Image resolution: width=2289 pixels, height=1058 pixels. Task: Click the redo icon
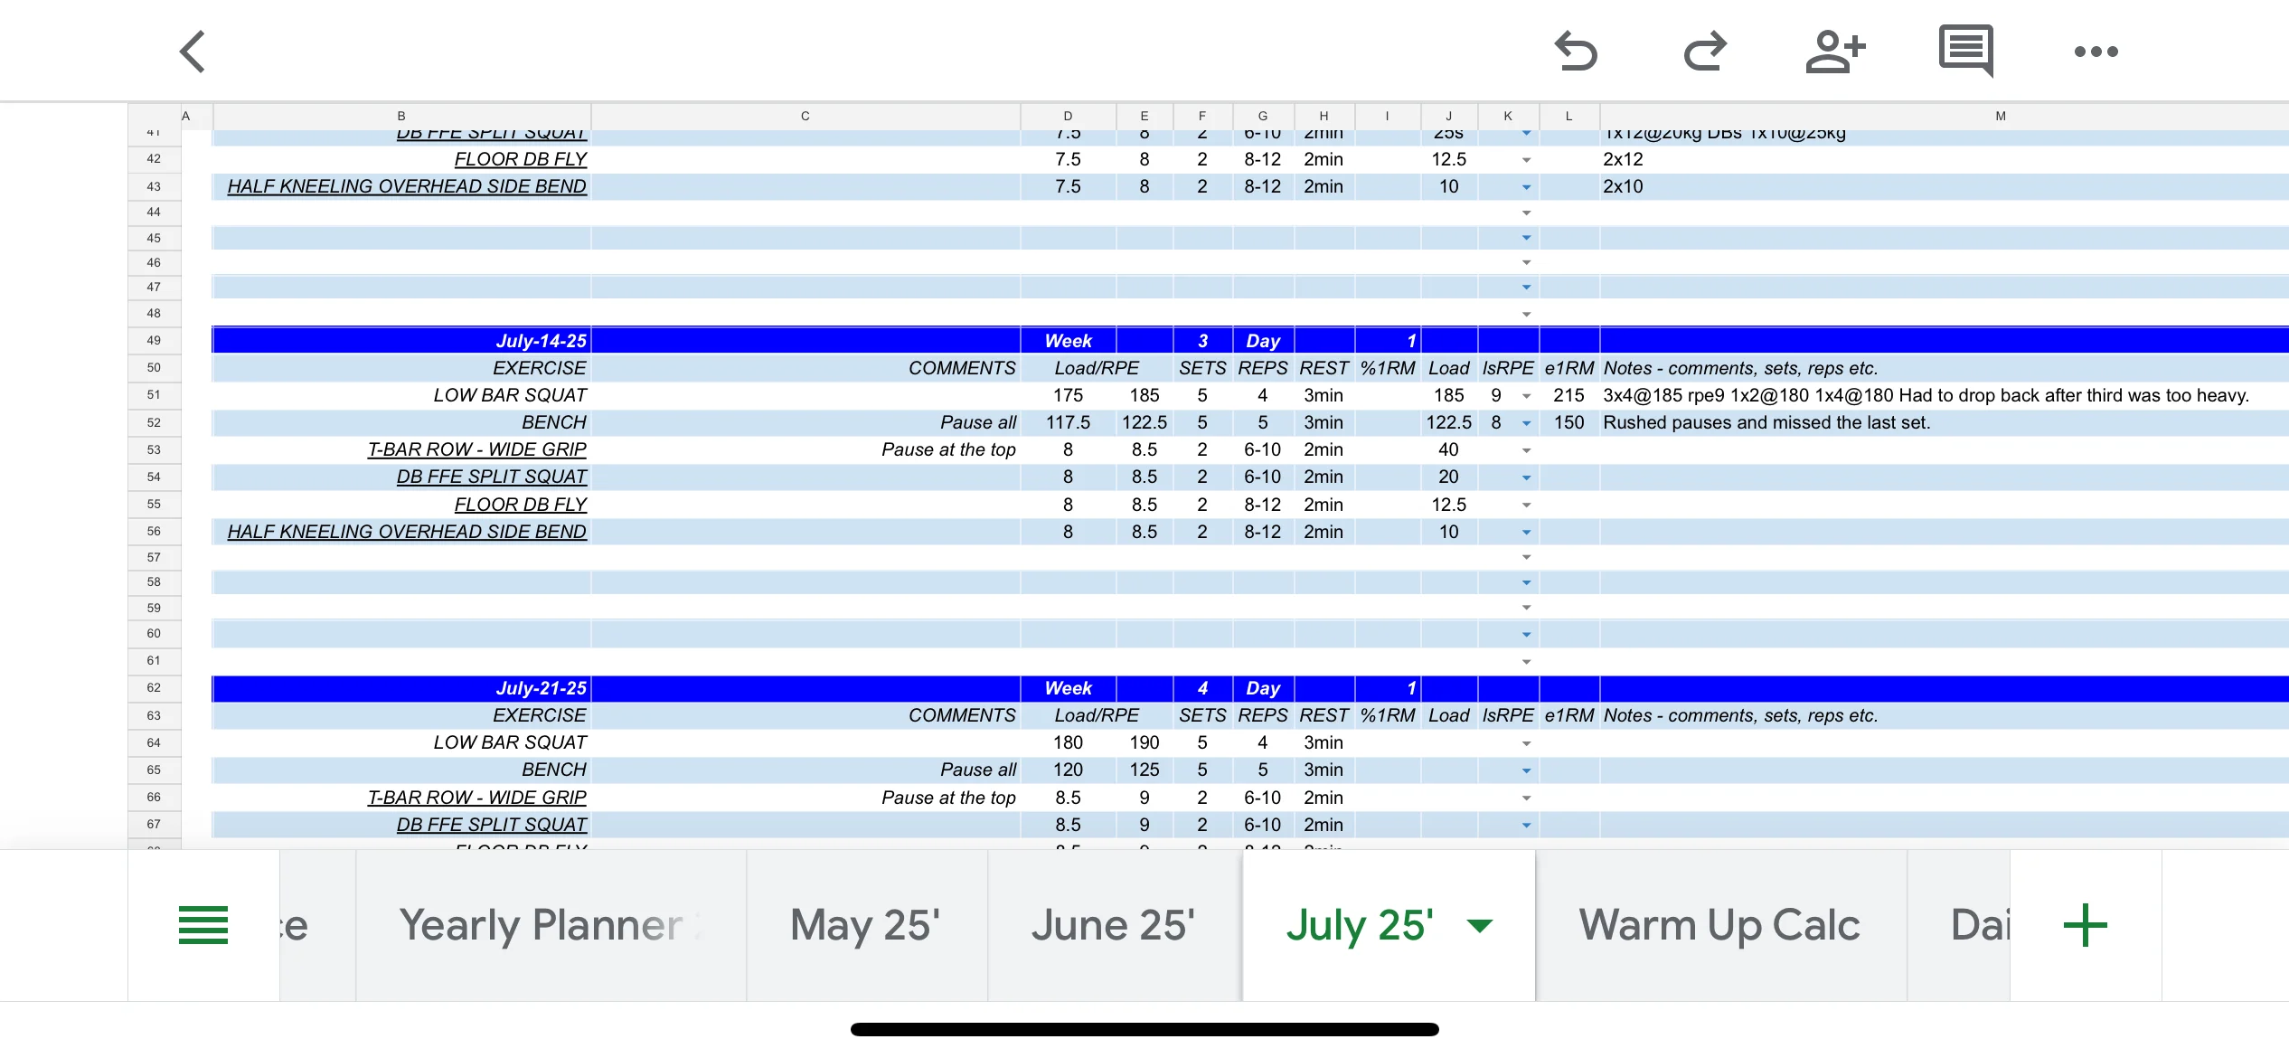click(x=1705, y=52)
